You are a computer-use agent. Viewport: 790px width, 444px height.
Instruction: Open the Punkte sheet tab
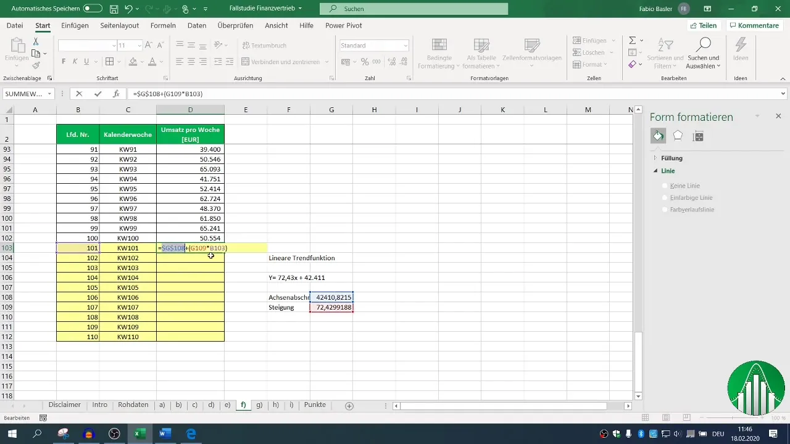315,405
